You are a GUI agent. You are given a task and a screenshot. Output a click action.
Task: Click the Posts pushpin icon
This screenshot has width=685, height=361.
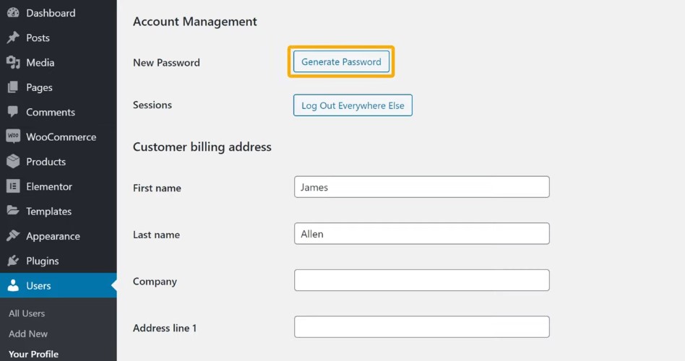13,38
